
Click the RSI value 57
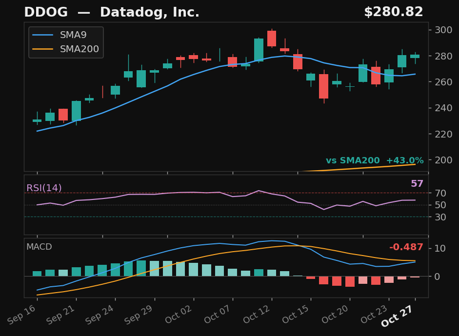(x=417, y=184)
